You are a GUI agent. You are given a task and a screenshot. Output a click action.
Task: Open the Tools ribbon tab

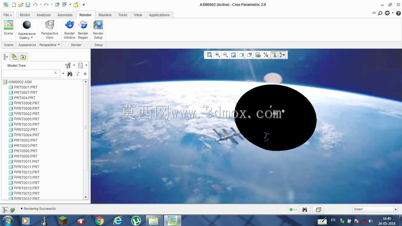click(123, 15)
